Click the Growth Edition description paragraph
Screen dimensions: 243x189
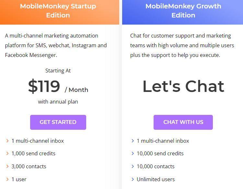click(182, 45)
